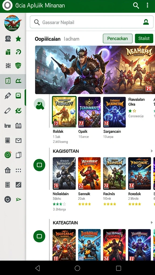Tap the Android back navigation button
Viewport: 155px width, 275px height.
(x=37, y=268)
